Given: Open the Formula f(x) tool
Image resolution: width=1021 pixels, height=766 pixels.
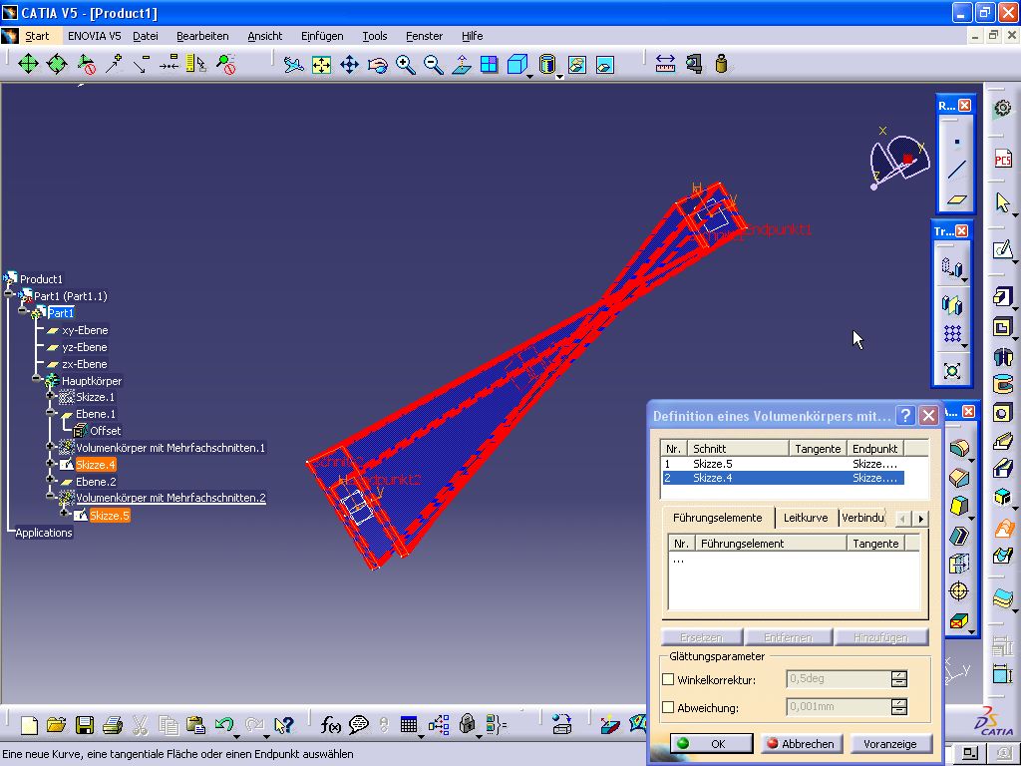Looking at the screenshot, I should click(x=330, y=724).
